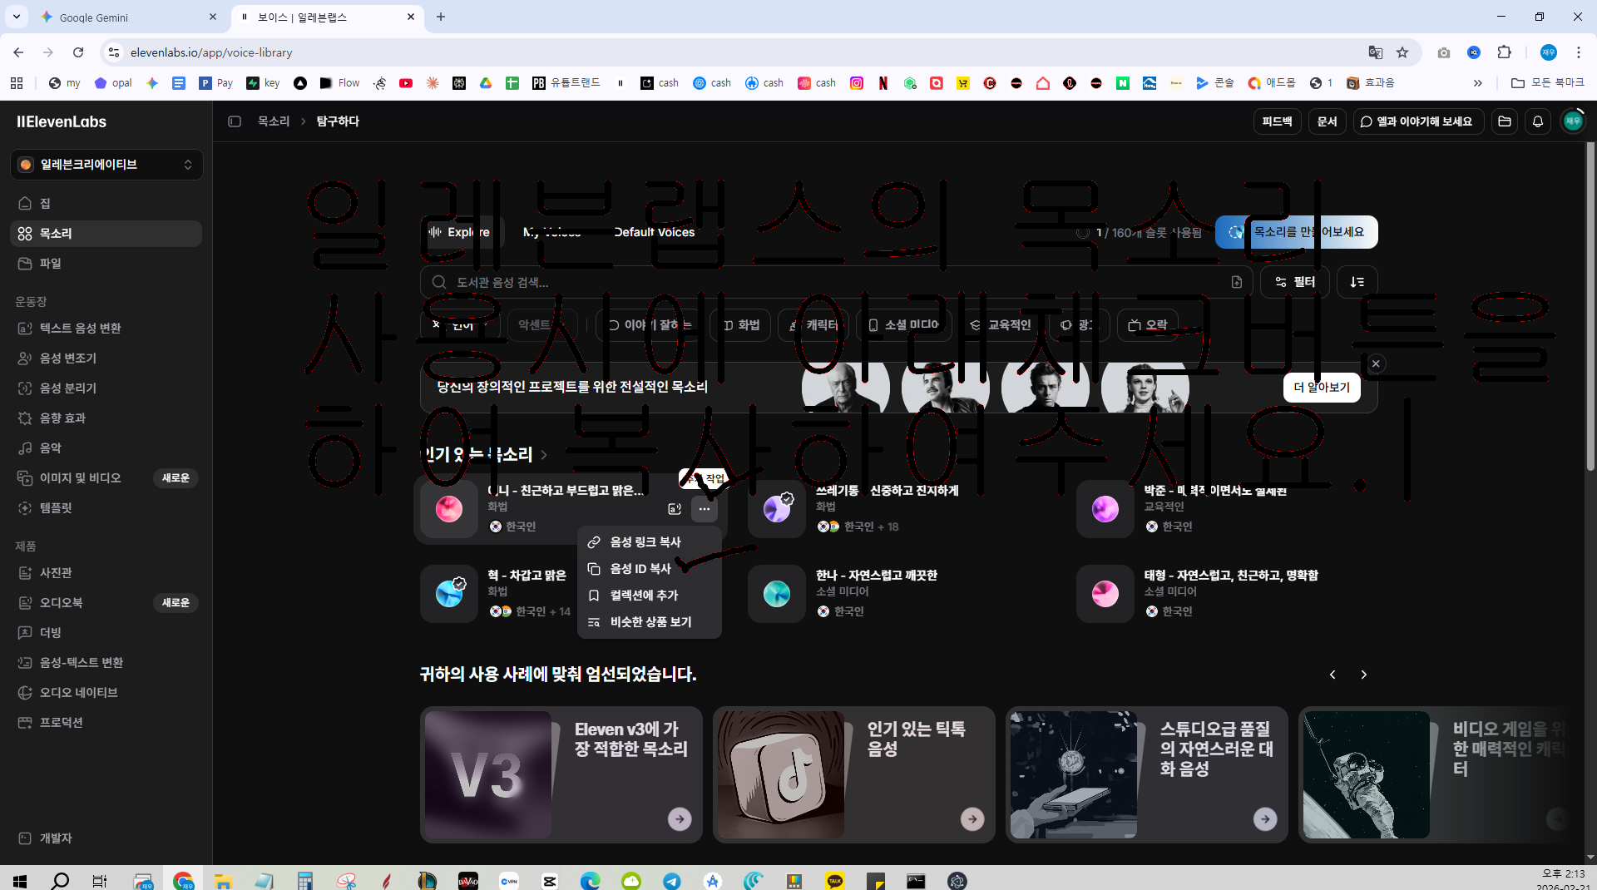The image size is (1597, 890).
Task: Switch to the Google Gemini browser tab
Action: pyautogui.click(x=129, y=17)
